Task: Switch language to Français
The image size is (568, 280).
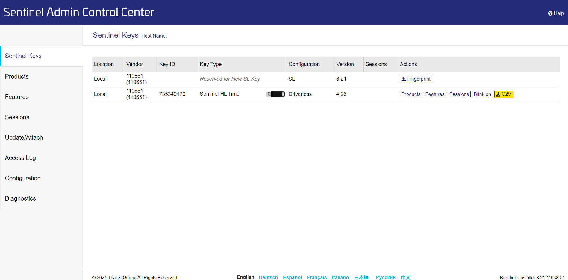Action: coord(316,277)
